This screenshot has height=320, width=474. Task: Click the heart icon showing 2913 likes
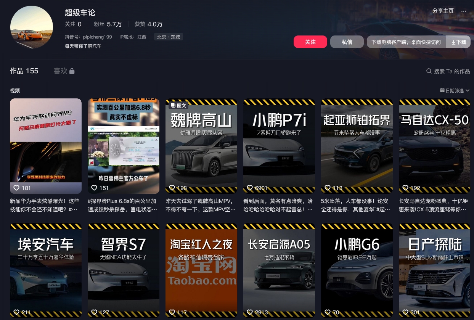tap(250, 312)
